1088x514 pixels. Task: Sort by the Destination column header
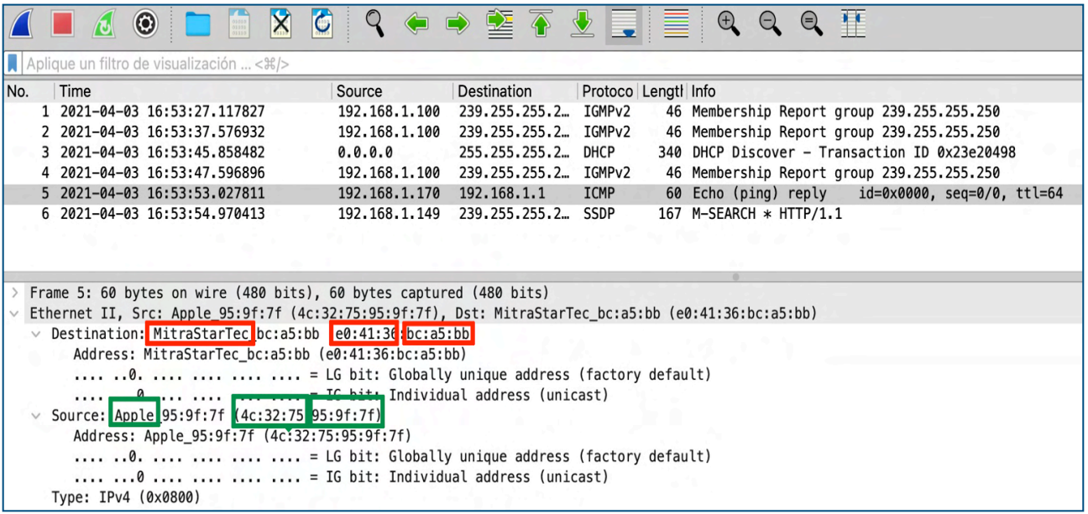click(515, 91)
